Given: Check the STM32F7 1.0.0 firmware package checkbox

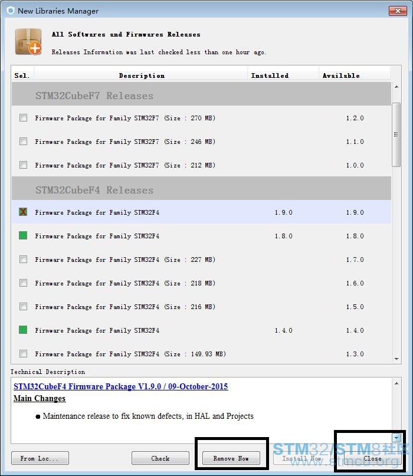Looking at the screenshot, I should click(x=23, y=165).
